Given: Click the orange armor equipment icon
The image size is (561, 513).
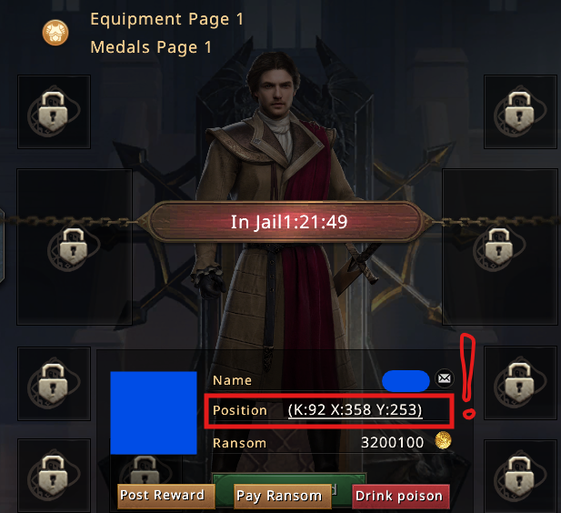Looking at the screenshot, I should (x=55, y=33).
